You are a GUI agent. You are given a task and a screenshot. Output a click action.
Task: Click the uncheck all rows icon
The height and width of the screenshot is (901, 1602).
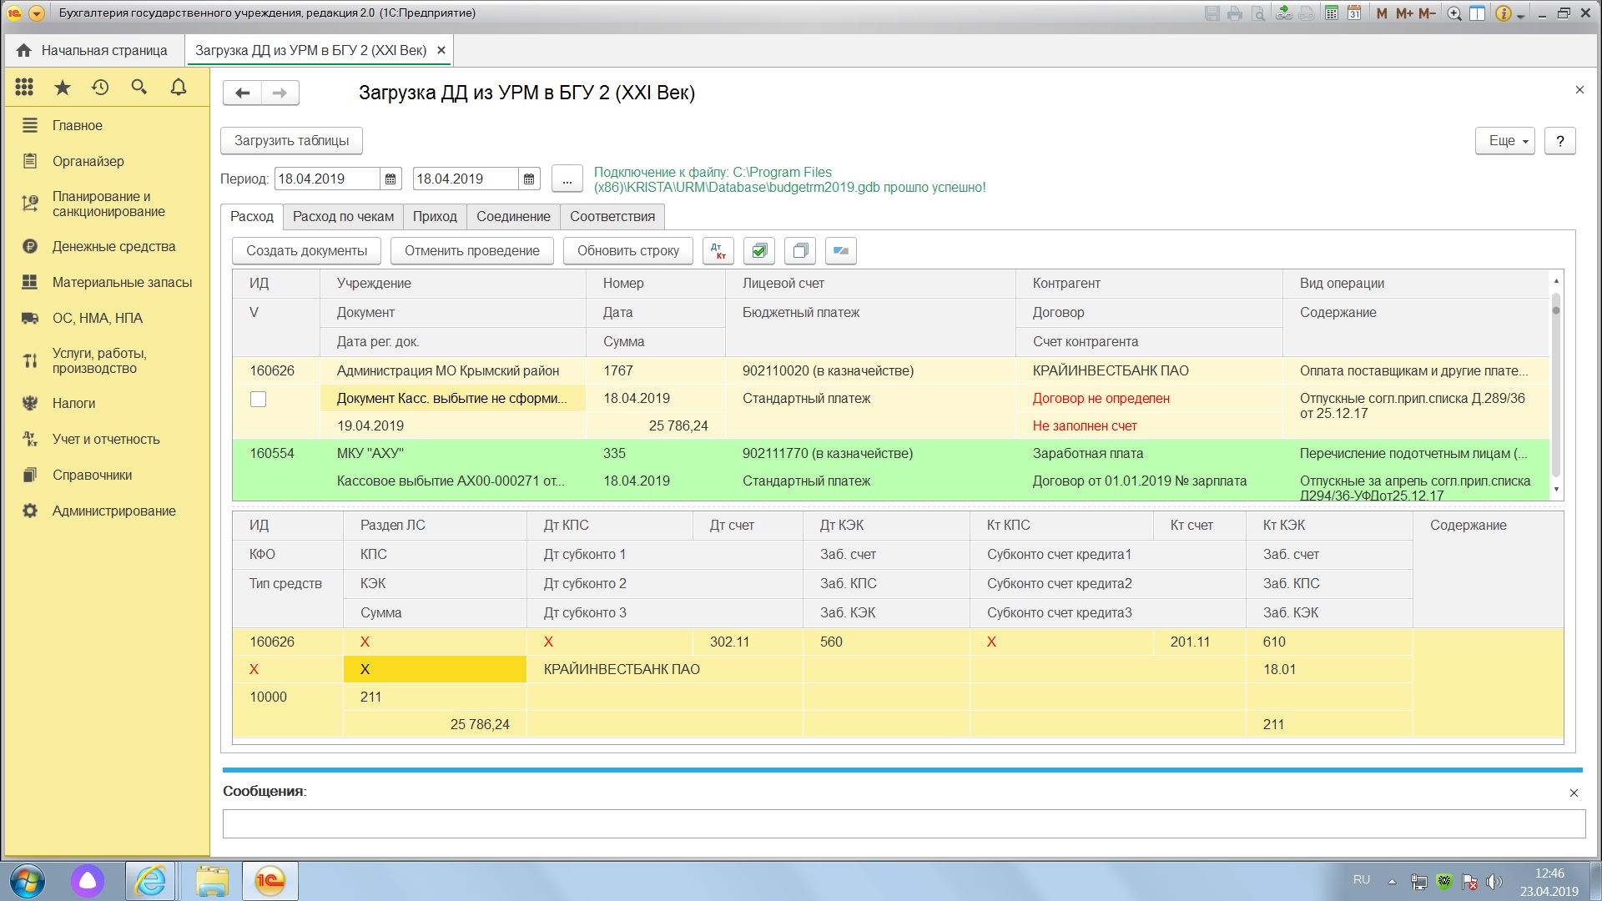799,250
